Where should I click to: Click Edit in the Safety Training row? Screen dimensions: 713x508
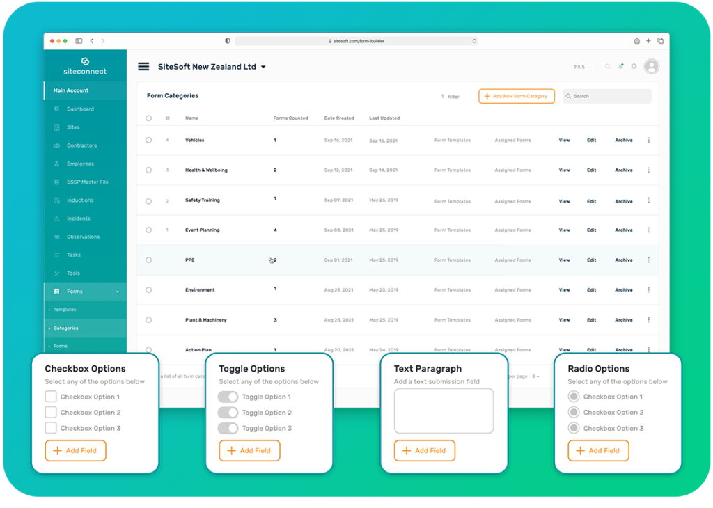pyautogui.click(x=592, y=201)
